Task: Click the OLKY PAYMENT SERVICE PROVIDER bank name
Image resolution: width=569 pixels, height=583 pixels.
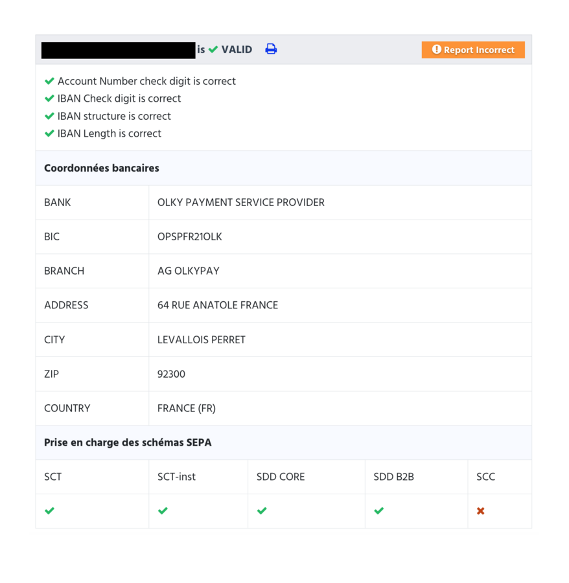Action: point(240,202)
